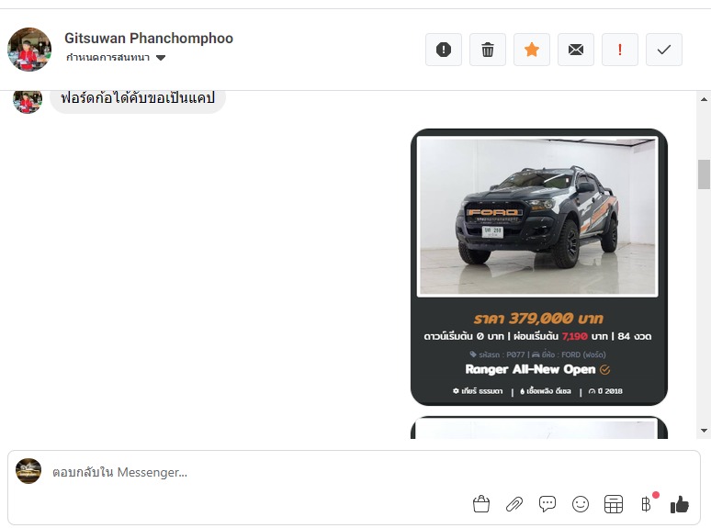Toggle the orange star follow-up icon
711x528 pixels.
[532, 50]
